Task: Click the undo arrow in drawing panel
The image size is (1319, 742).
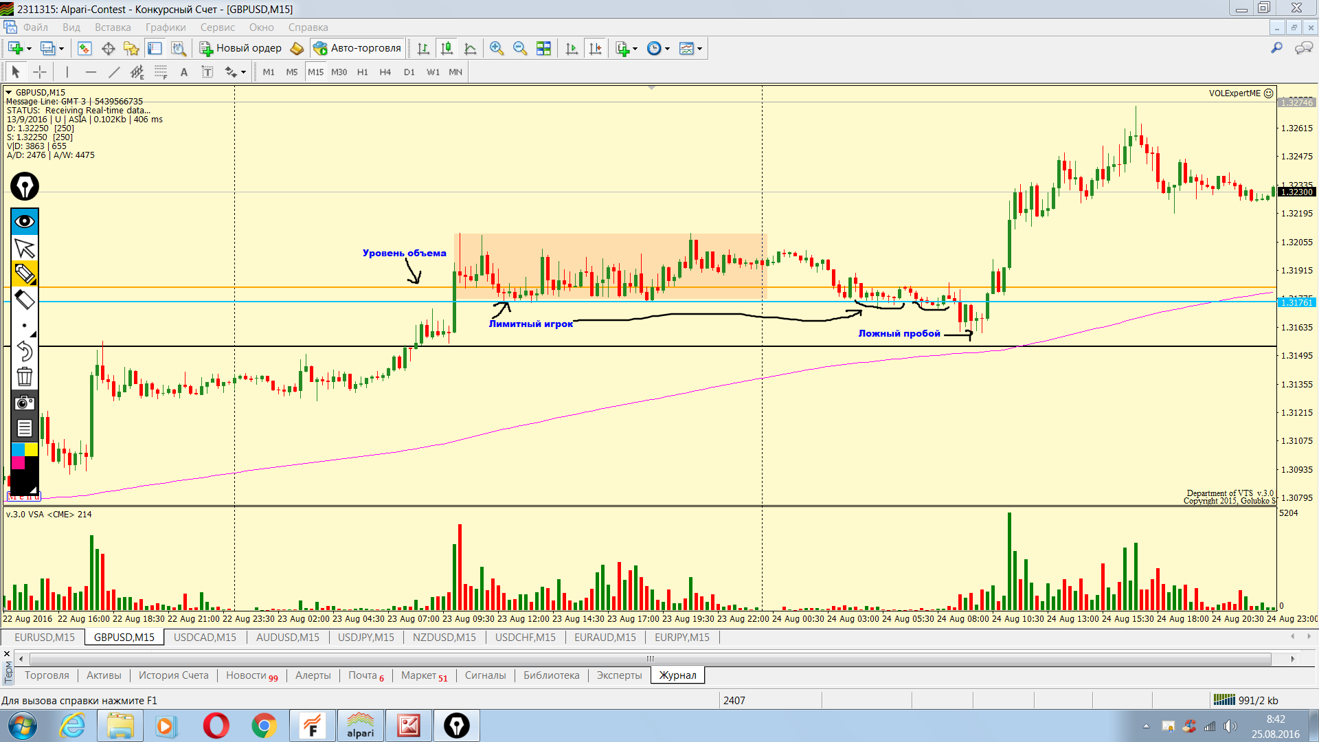Action: tap(25, 351)
